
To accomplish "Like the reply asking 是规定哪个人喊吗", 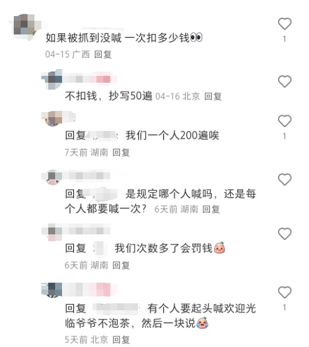I will tap(284, 179).
